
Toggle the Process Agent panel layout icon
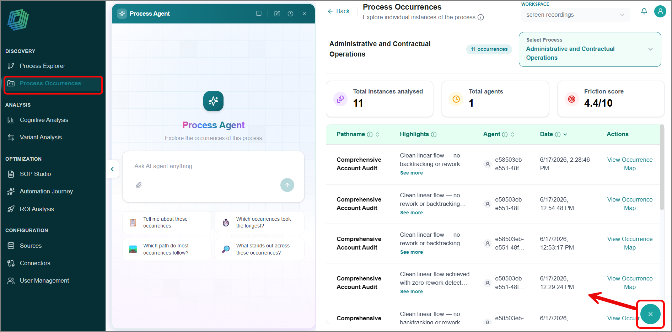click(x=259, y=14)
